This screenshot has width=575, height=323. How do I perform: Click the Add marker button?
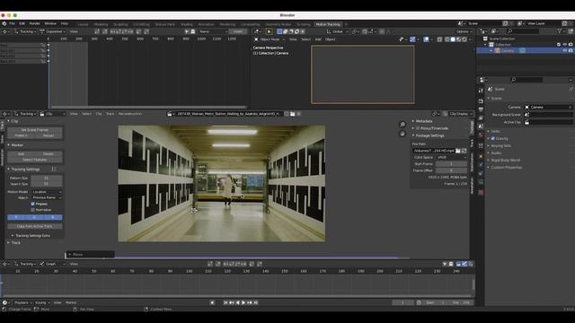point(22,154)
